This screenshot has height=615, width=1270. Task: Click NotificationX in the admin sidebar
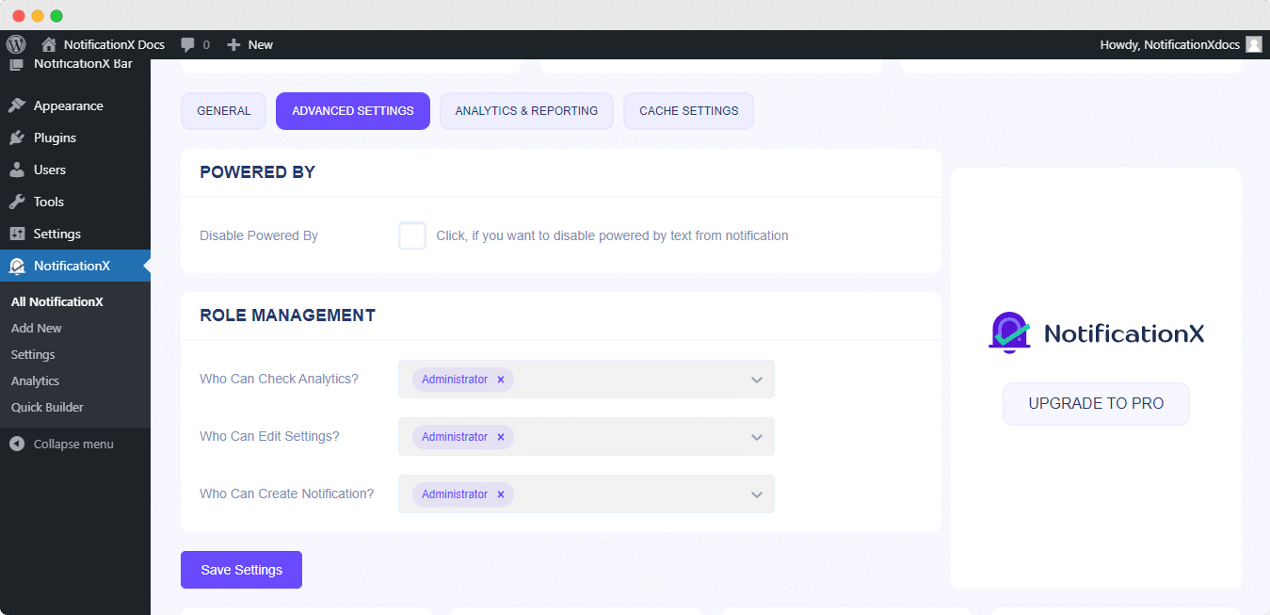pyautogui.click(x=75, y=266)
